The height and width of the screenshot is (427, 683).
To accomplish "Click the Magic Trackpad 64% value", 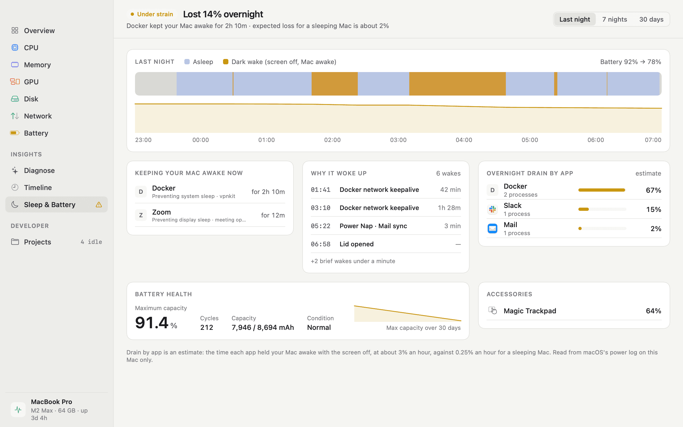I will (653, 311).
